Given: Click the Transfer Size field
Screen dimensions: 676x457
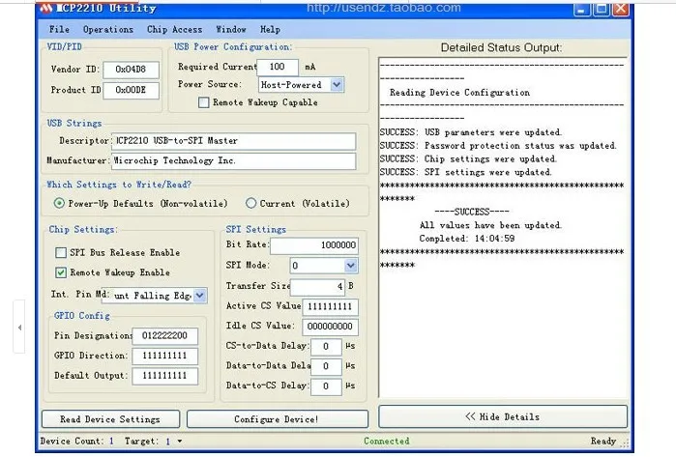Looking at the screenshot, I should click(318, 286).
